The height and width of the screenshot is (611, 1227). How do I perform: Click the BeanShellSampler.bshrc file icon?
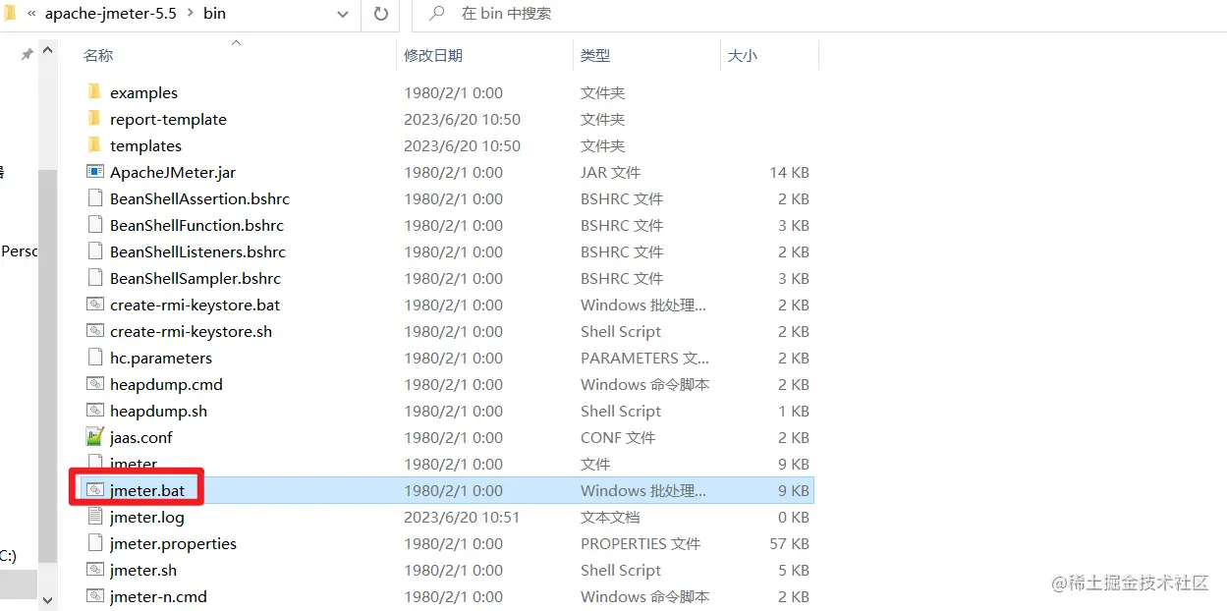pyautogui.click(x=94, y=278)
